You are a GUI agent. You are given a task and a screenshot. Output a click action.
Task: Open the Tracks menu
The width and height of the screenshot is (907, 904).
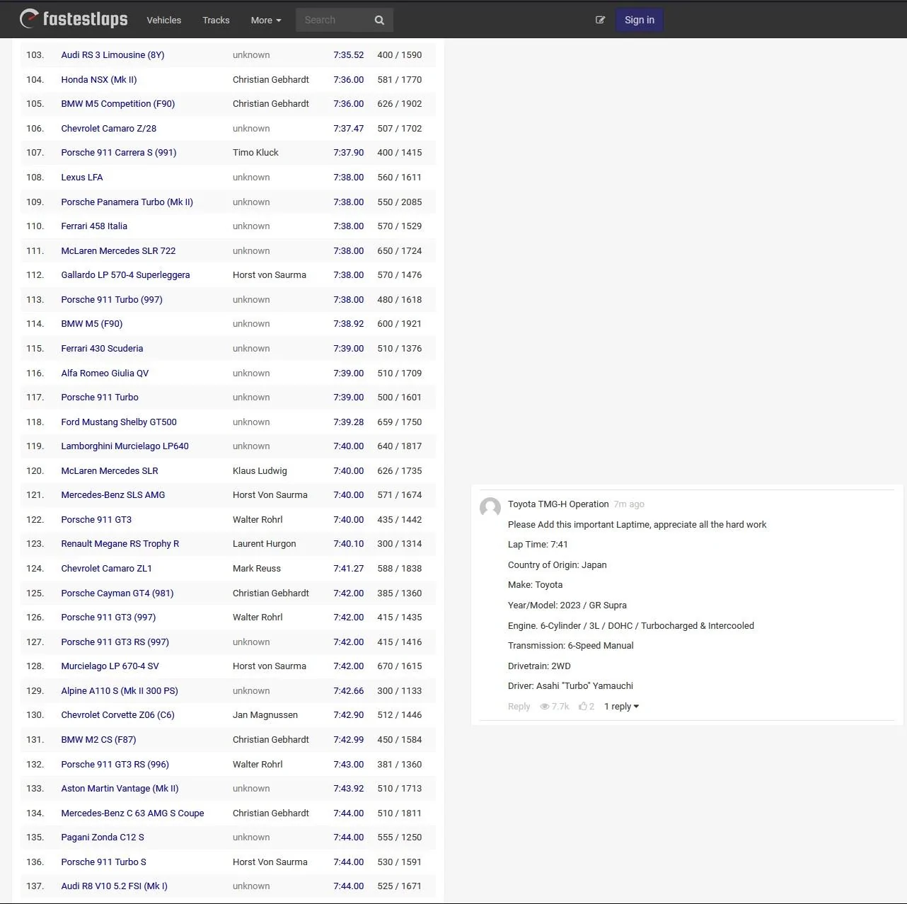[216, 21]
